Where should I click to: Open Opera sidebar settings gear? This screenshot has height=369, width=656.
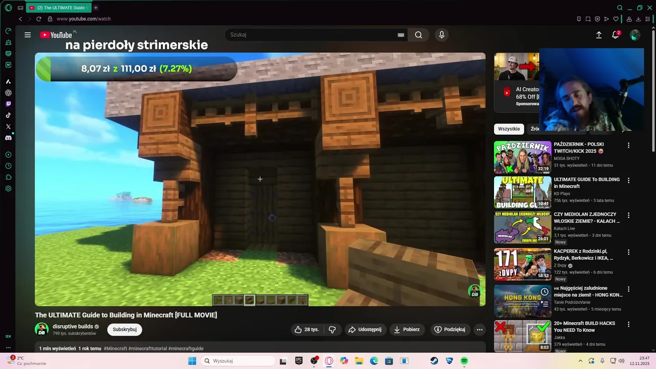(8, 189)
